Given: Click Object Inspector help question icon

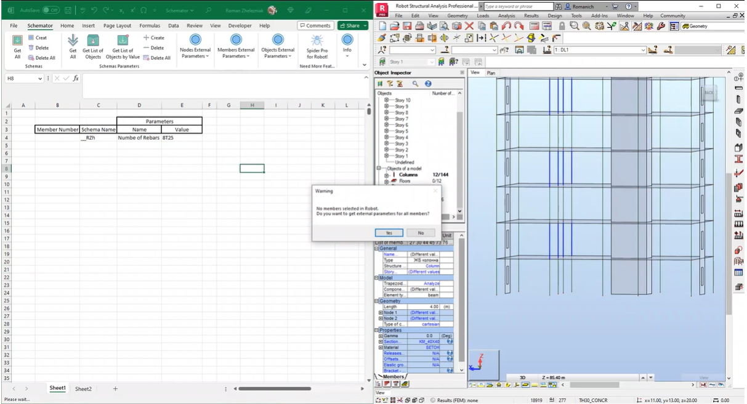Looking at the screenshot, I should pyautogui.click(x=428, y=84).
